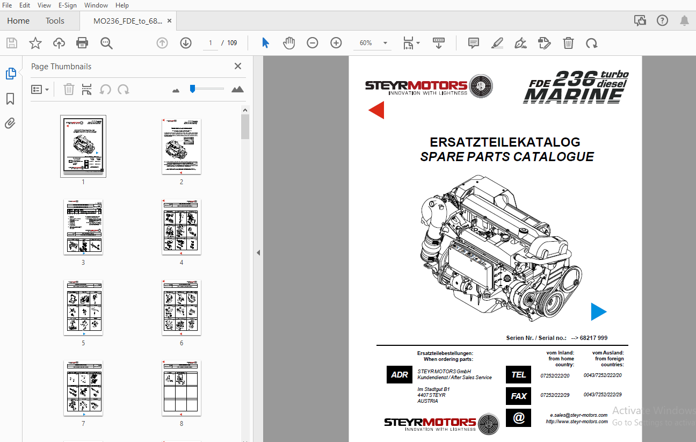The width and height of the screenshot is (696, 442).
Task: Zoom out with minus button
Action: point(313,43)
